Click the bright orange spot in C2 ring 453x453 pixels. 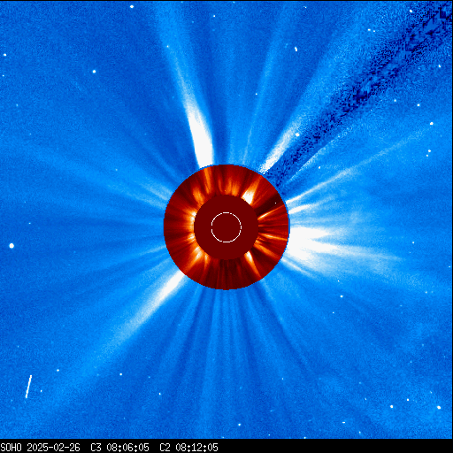[249, 196]
